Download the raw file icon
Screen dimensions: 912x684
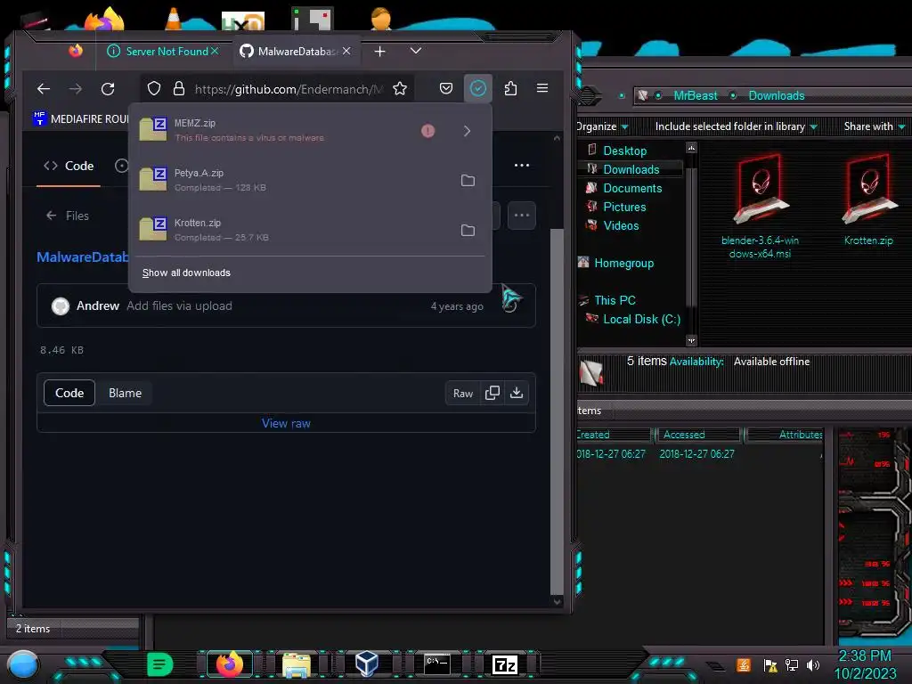click(517, 393)
